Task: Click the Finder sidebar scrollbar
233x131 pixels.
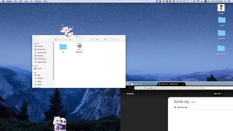Action: 54,61
